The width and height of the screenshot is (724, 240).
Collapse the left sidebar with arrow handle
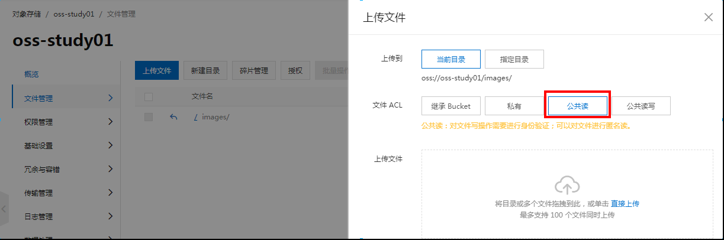pyautogui.click(x=4, y=209)
